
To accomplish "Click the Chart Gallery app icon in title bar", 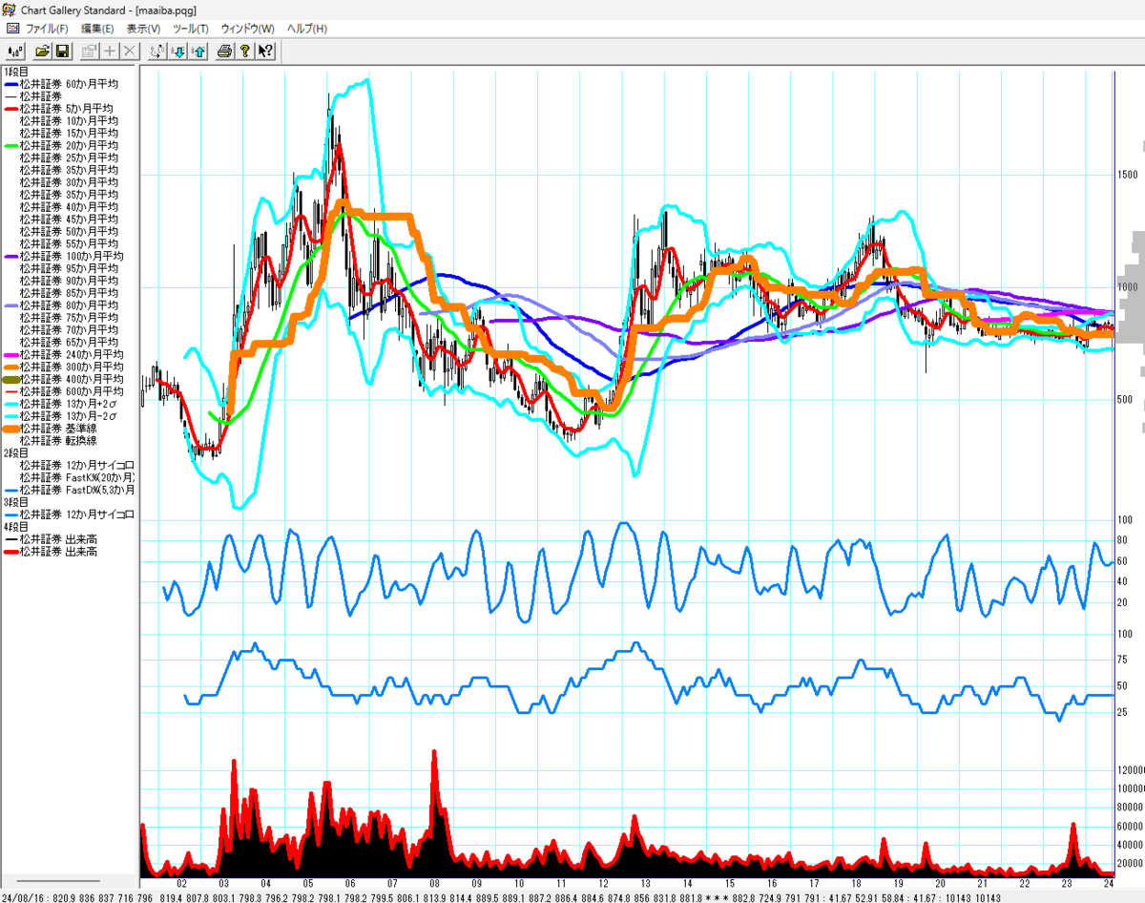I will point(8,10).
